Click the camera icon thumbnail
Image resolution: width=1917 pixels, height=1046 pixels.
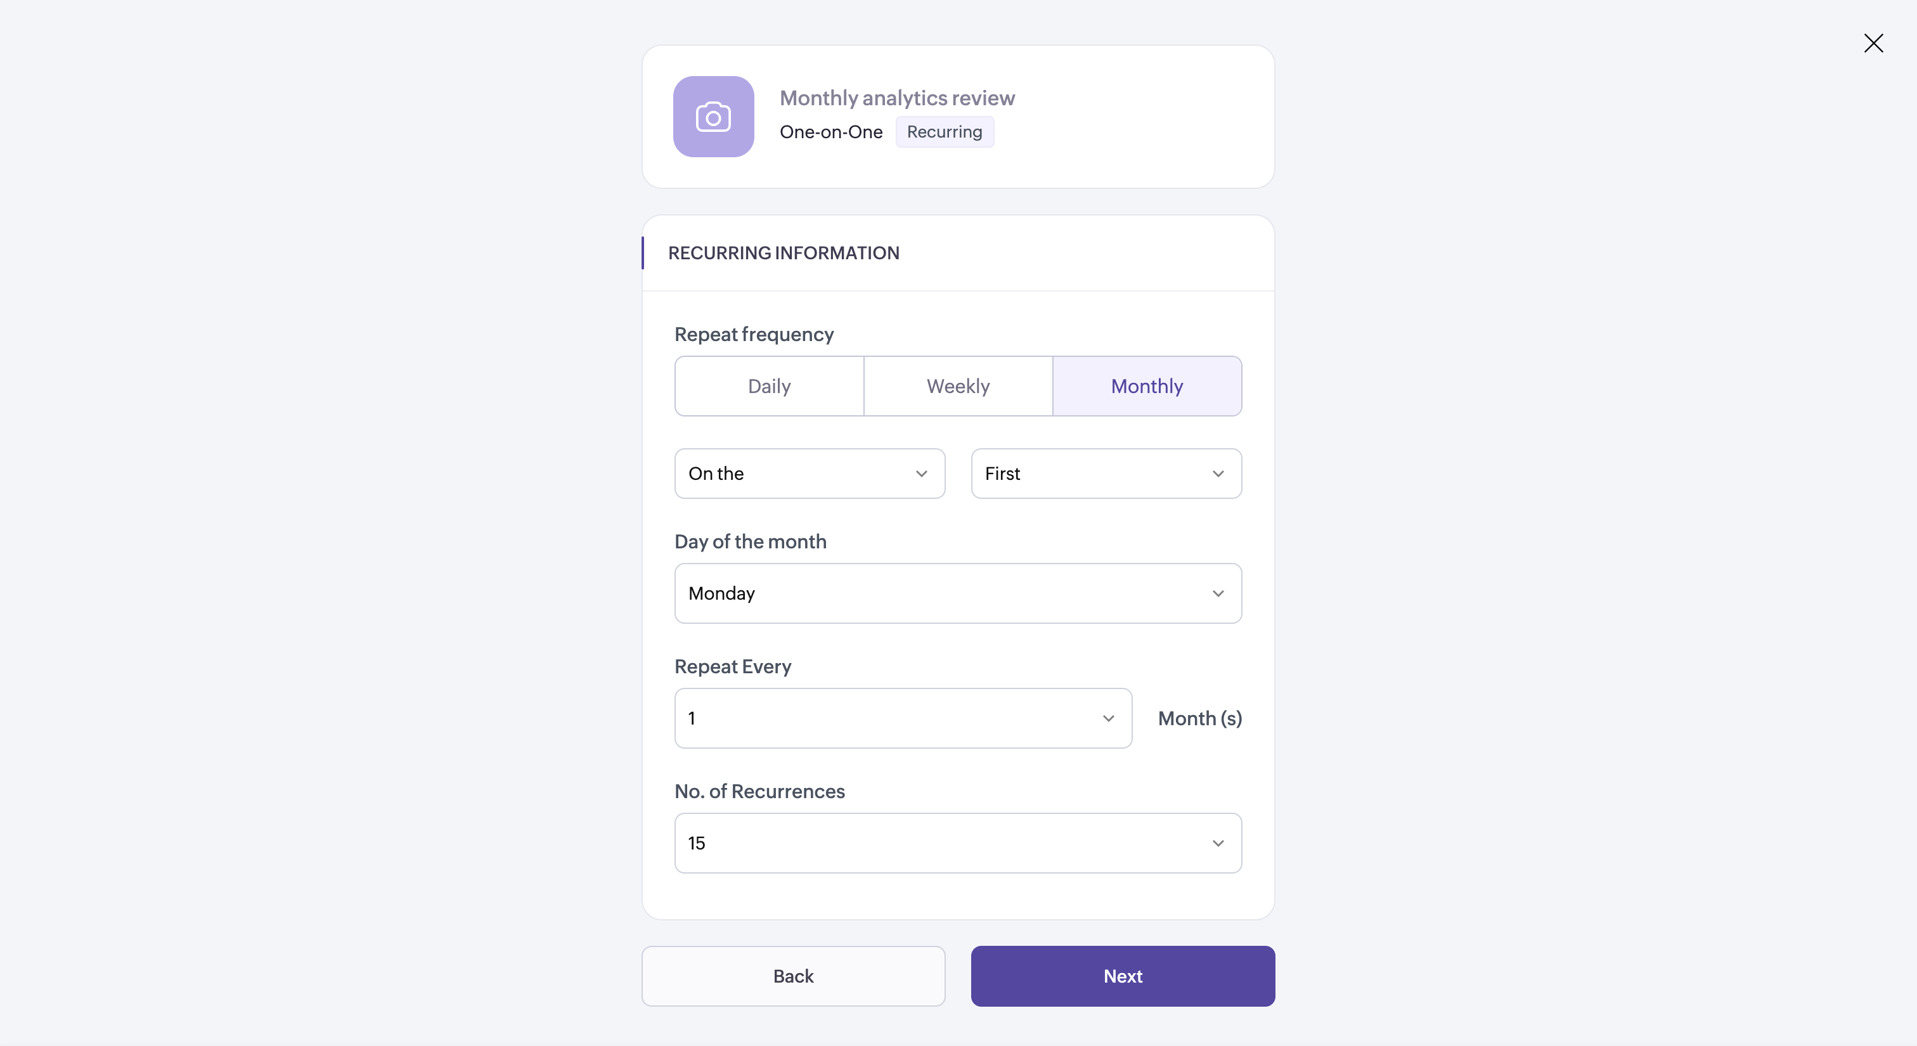coord(713,117)
